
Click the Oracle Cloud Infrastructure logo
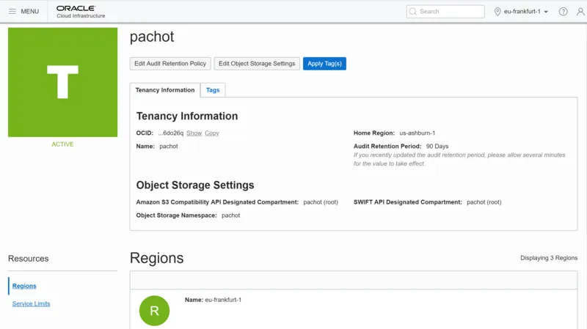(x=81, y=12)
